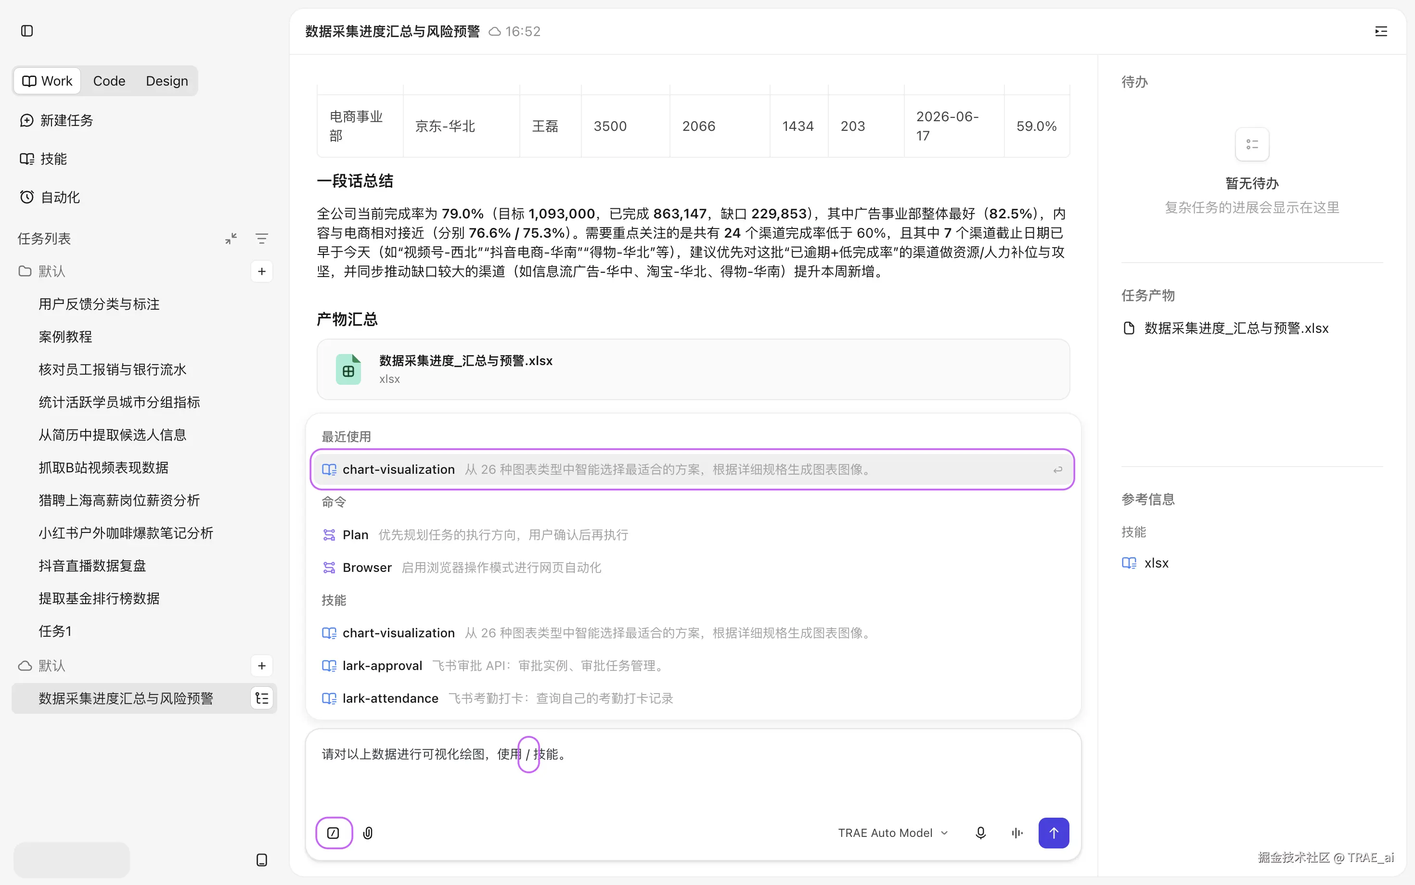1415x885 pixels.
Task: Open the 技能 page in sidebar
Action: click(44, 159)
